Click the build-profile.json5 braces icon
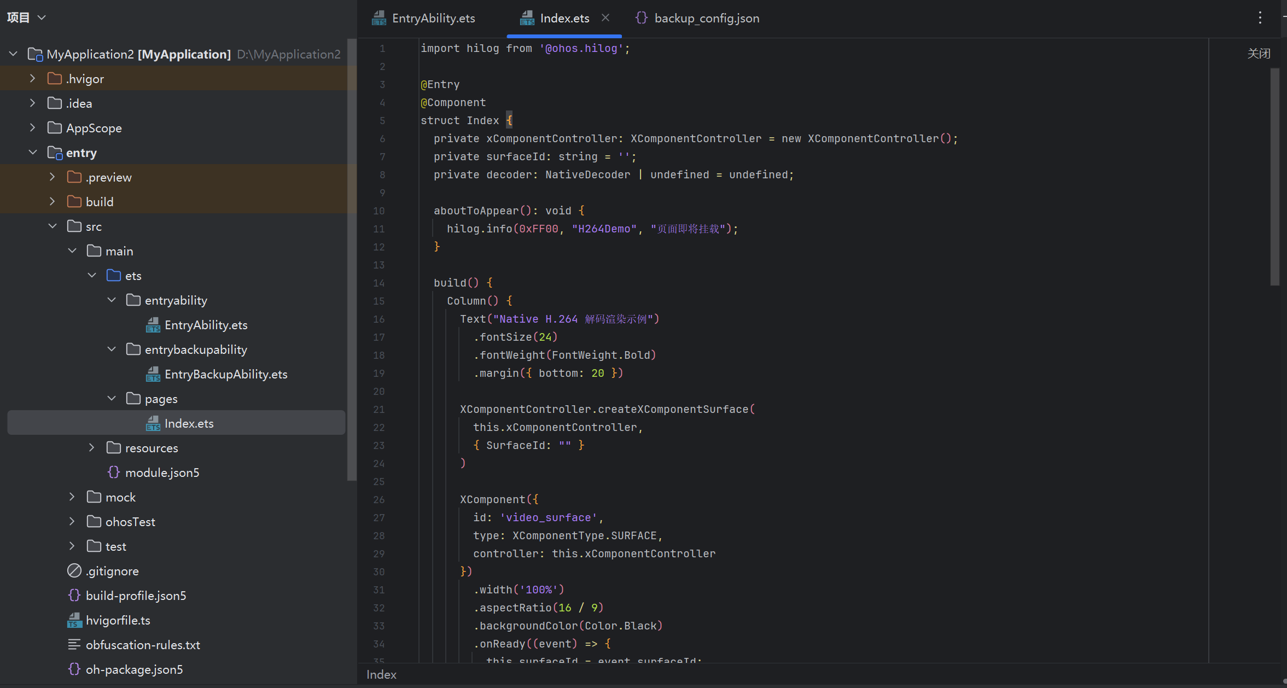This screenshot has height=688, width=1287. [74, 596]
